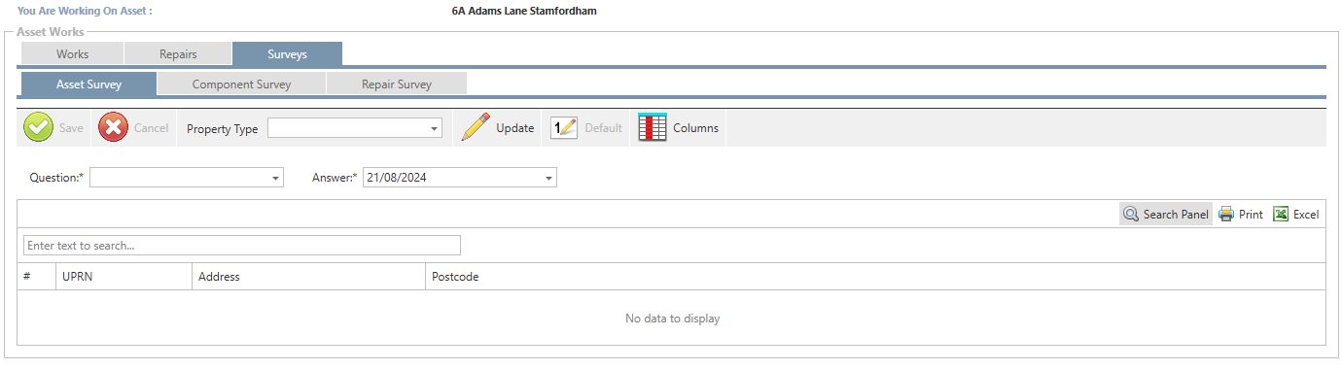Switch to the Repairs tab
Screen dimensions: 1342x370
pos(179,54)
